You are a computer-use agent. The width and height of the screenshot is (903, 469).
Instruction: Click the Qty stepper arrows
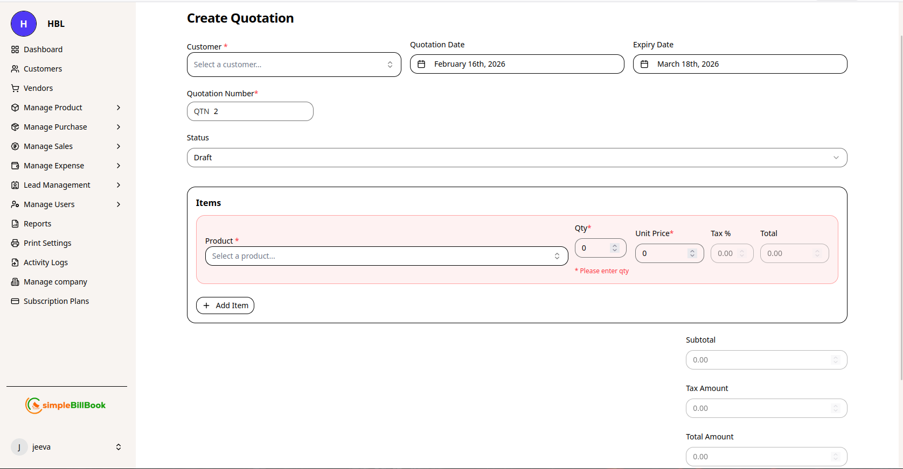coord(615,248)
